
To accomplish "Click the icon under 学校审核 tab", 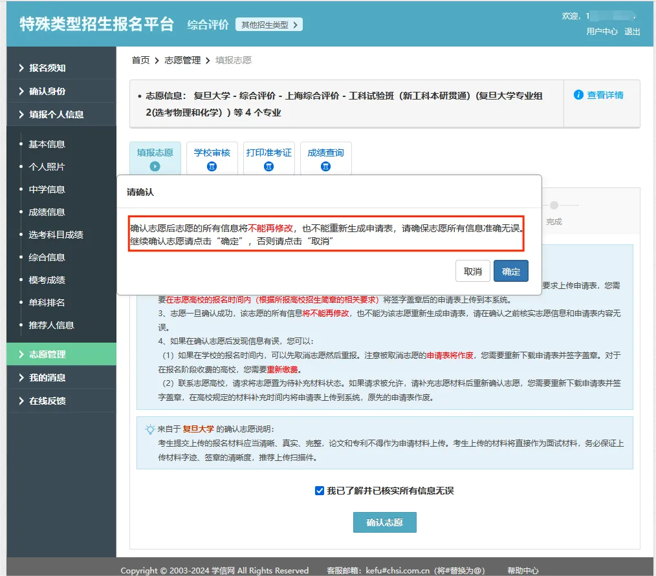I will click(212, 167).
